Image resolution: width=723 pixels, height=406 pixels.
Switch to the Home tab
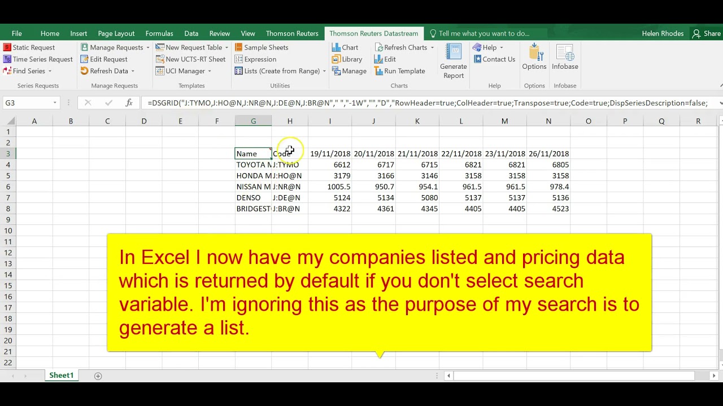50,33
